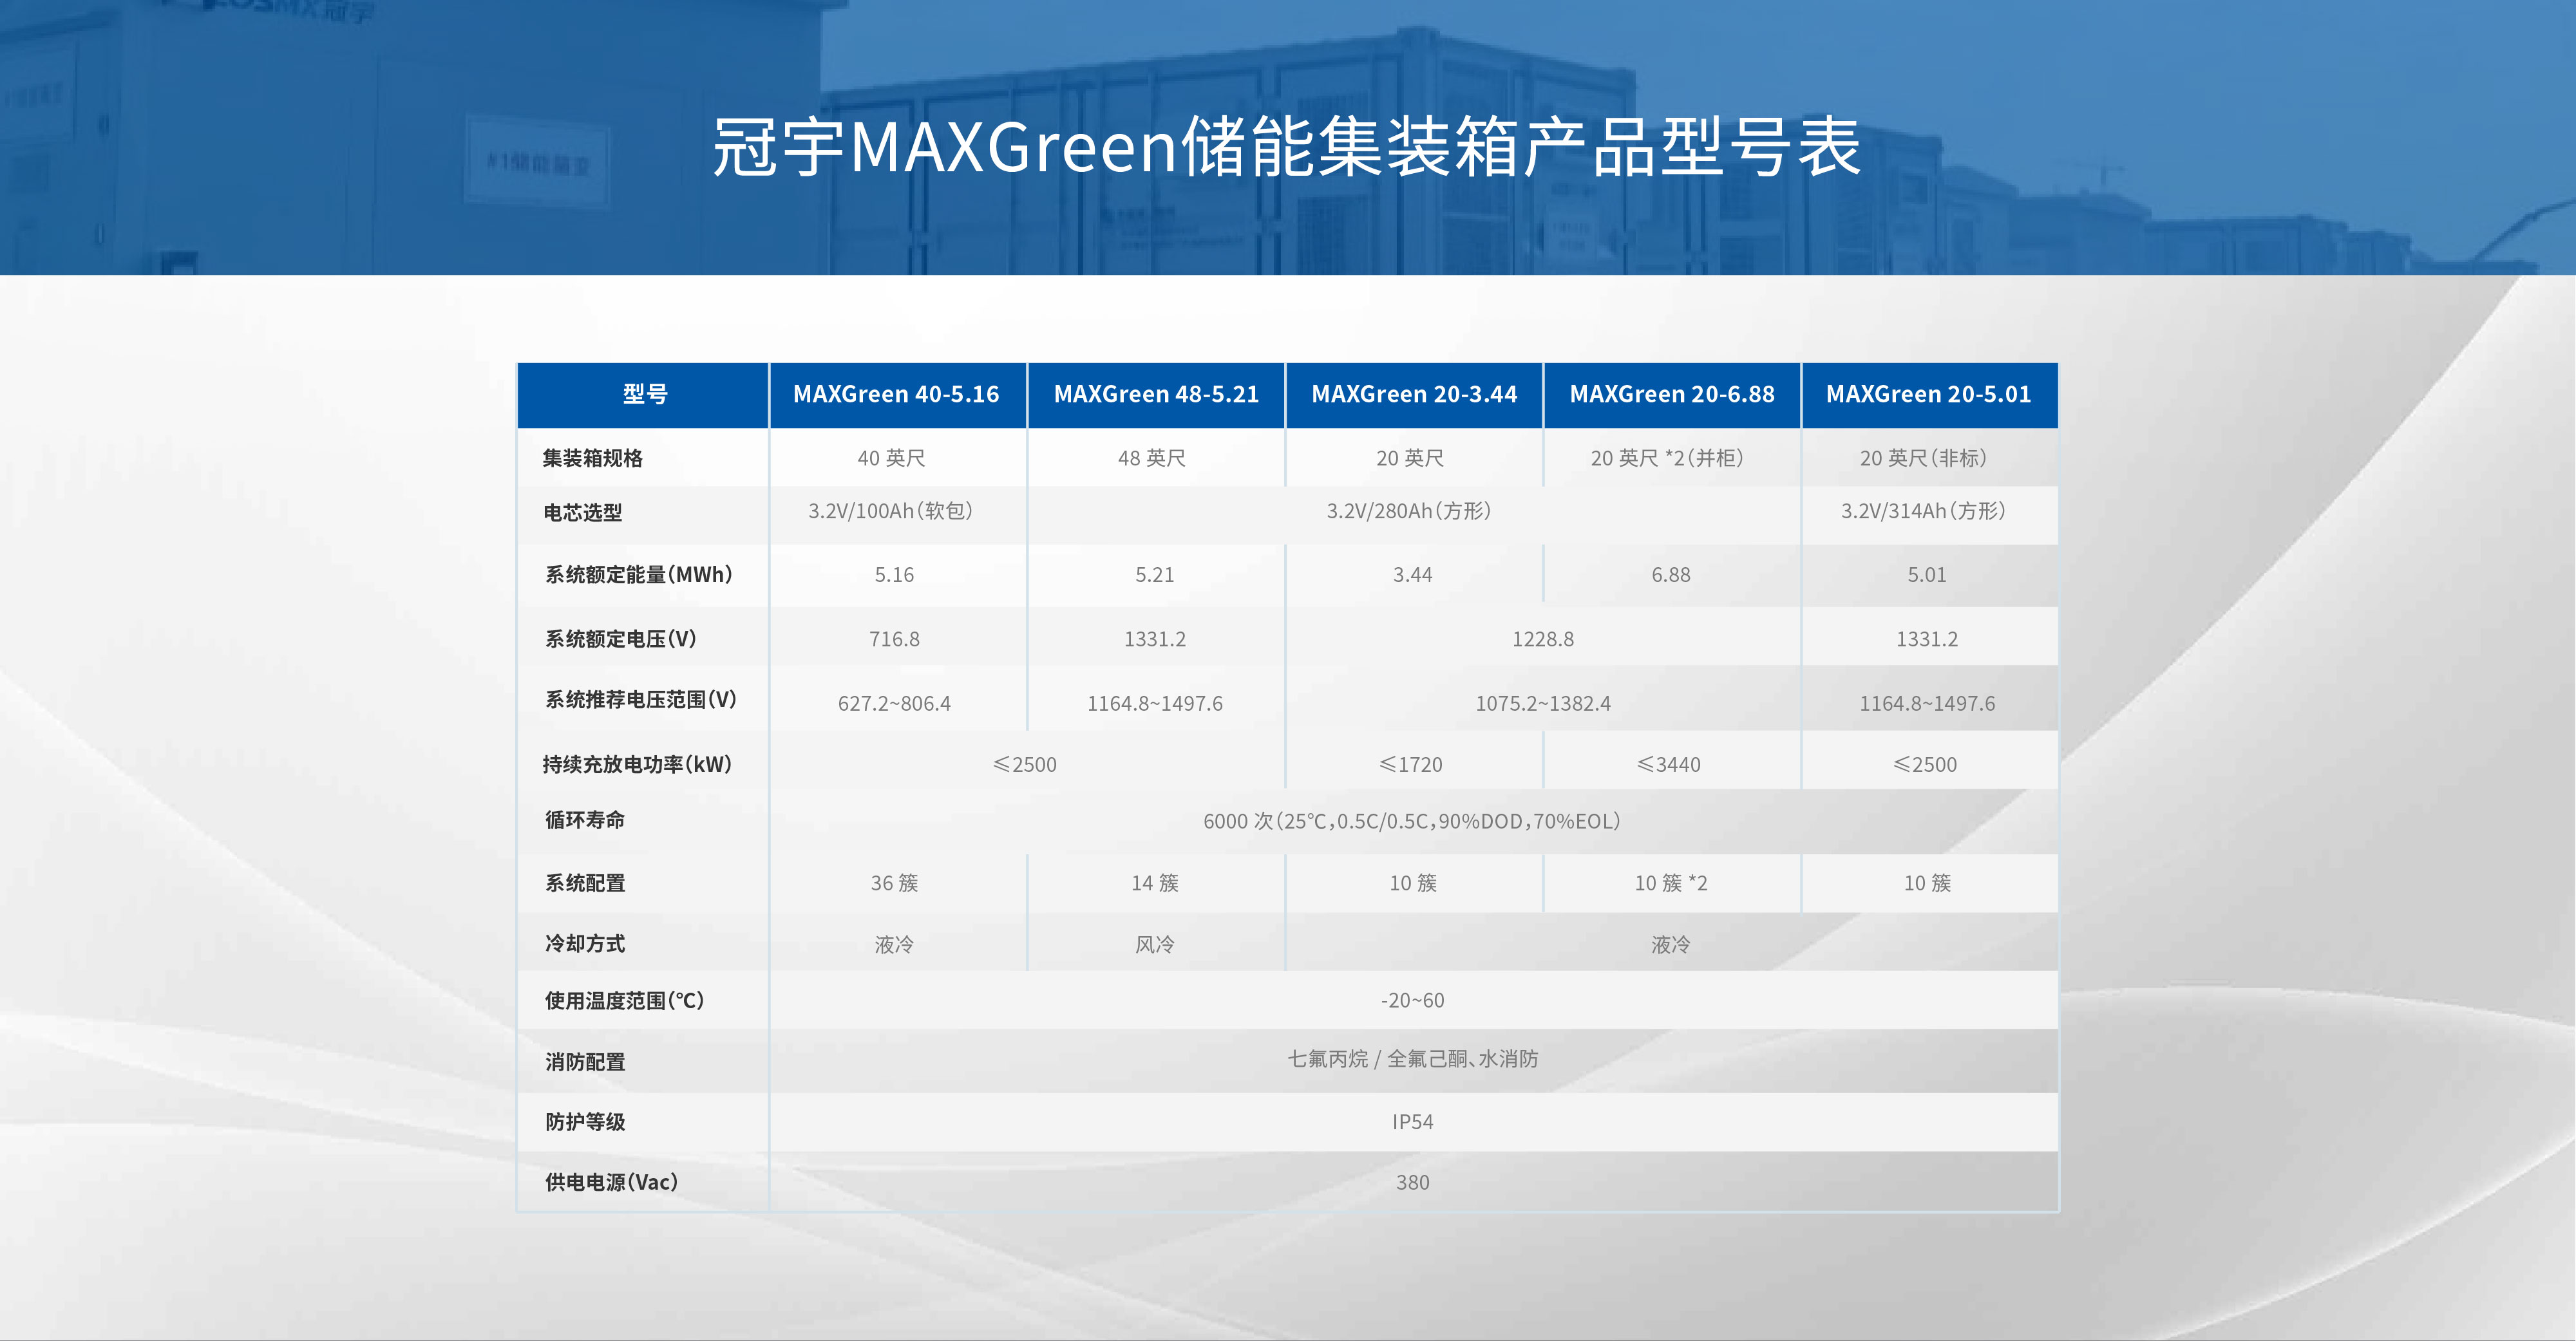The height and width of the screenshot is (1341, 2576).
Task: Select the 716.8 rated voltage value
Action: (894, 639)
